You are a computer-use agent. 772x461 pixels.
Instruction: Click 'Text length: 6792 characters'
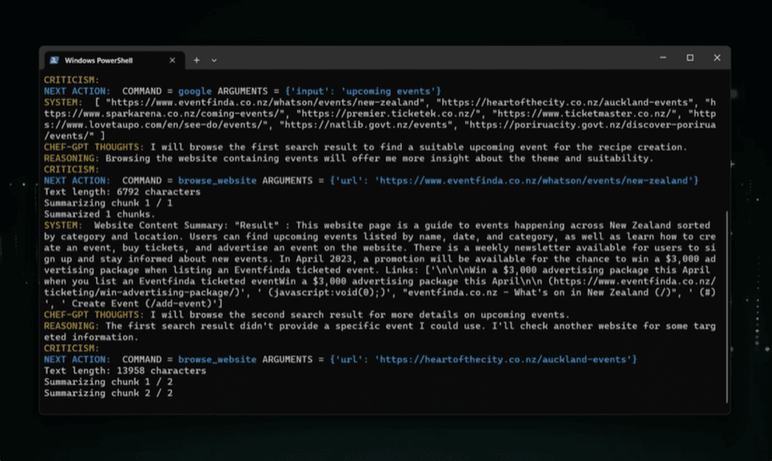[x=122, y=192]
